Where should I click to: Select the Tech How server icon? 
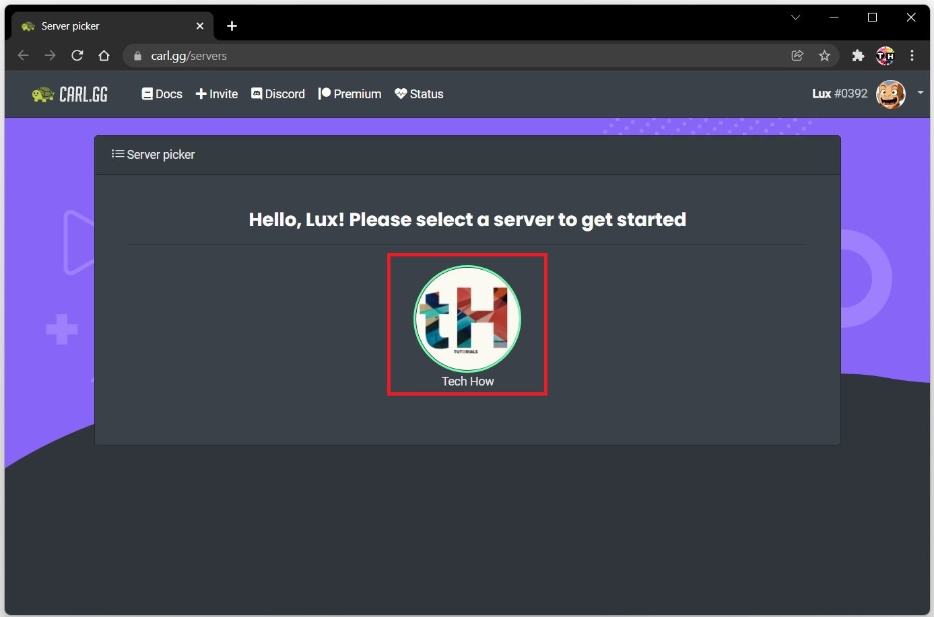[x=467, y=318]
